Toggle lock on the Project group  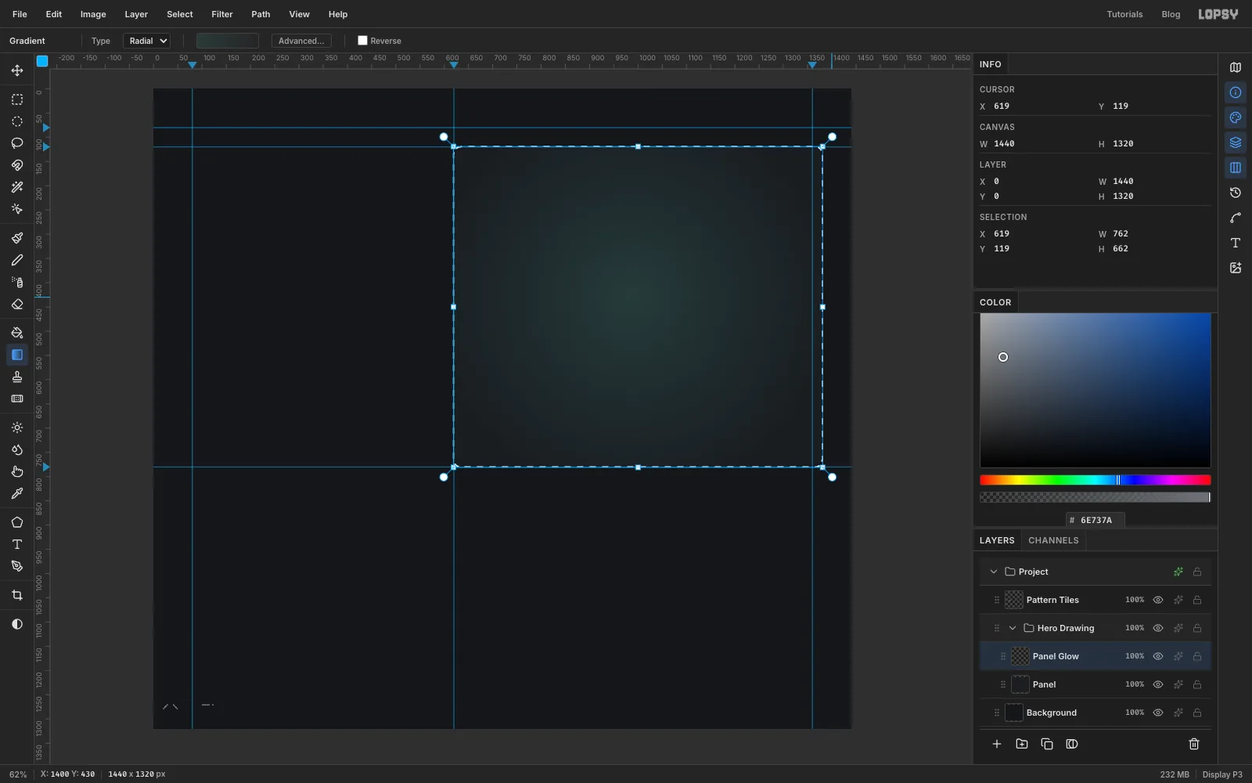(x=1197, y=572)
